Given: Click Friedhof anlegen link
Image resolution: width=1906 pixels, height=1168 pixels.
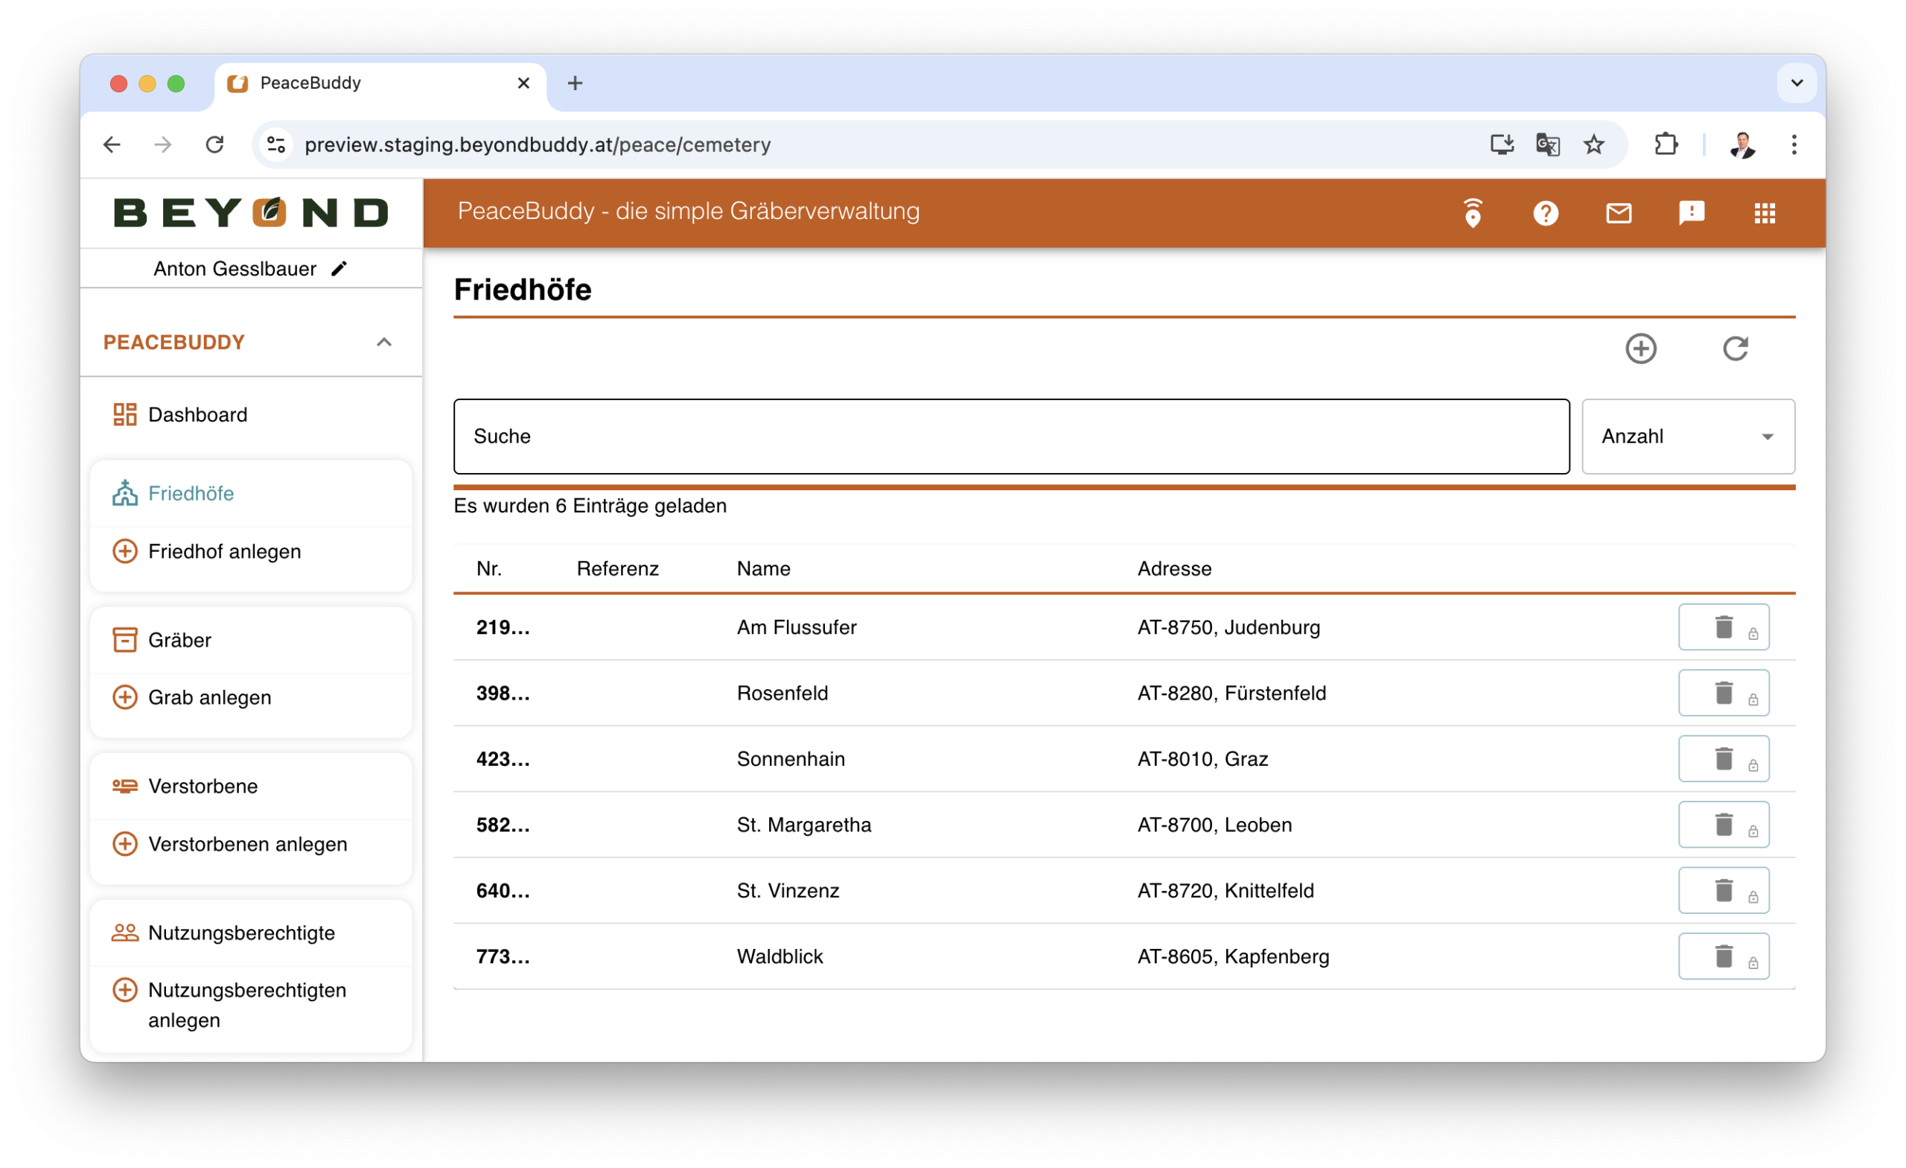Looking at the screenshot, I should [224, 551].
